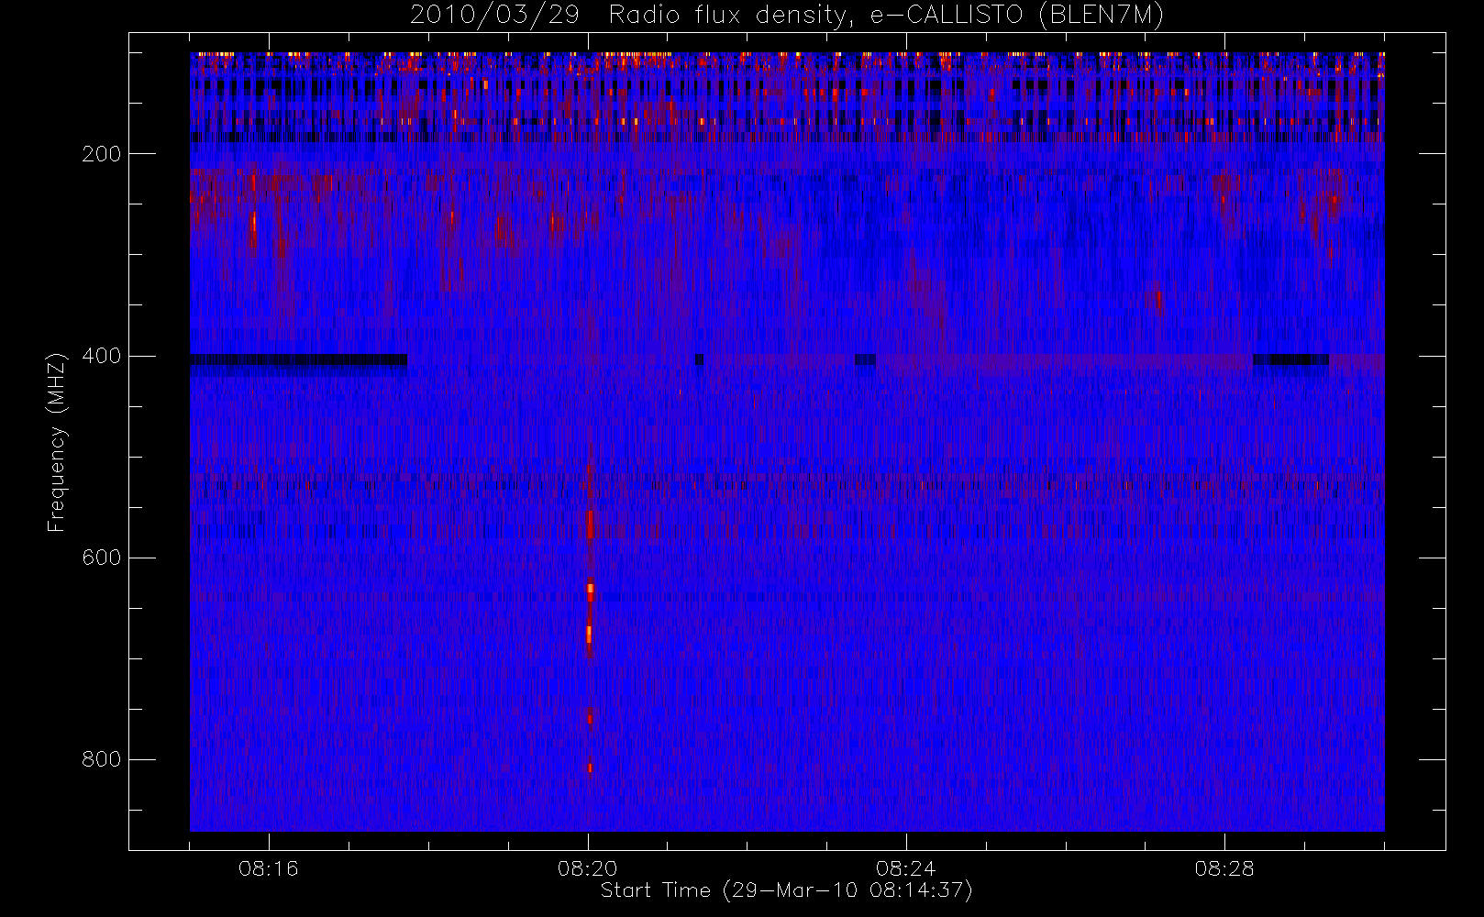Click the 800 frequency tick label

click(102, 759)
